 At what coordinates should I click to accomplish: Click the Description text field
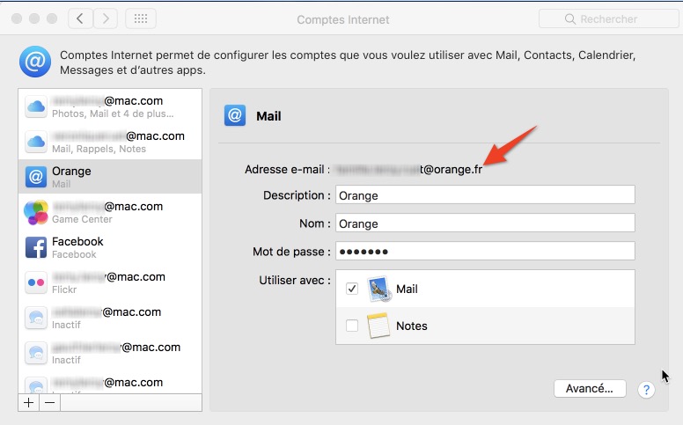485,195
